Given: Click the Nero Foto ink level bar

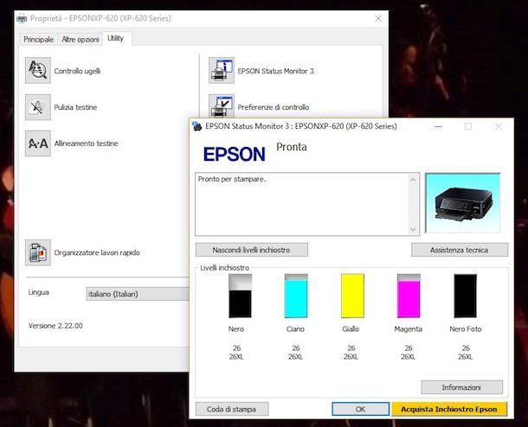Looking at the screenshot, I should click(x=466, y=296).
